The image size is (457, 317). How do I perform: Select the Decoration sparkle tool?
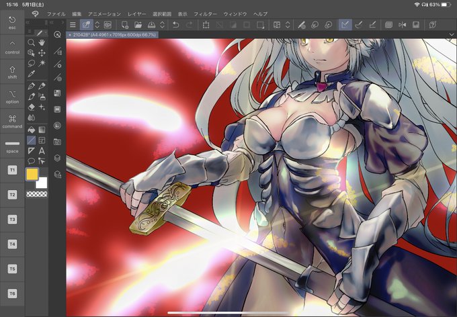pos(42,107)
